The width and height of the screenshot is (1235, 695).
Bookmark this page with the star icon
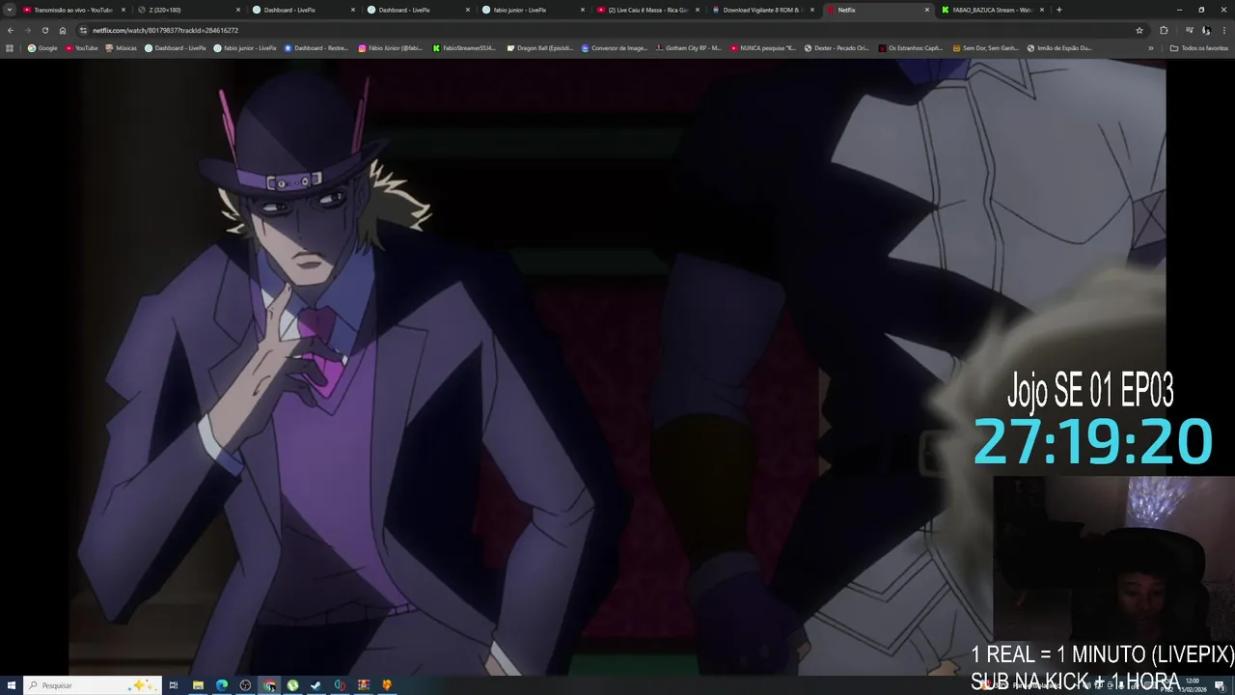1139,30
